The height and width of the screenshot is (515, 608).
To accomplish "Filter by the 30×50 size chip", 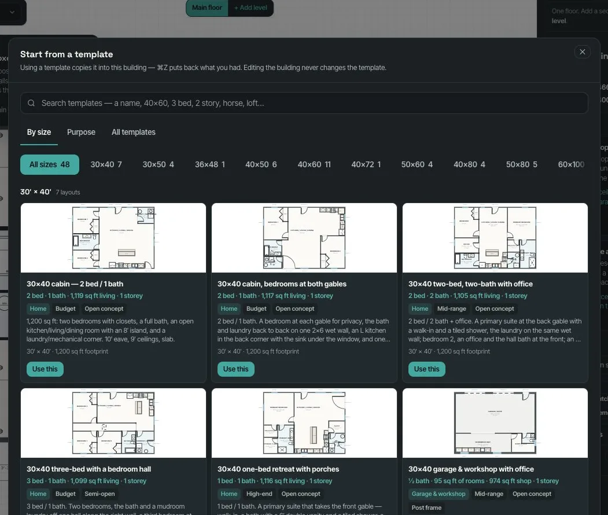I will 158,164.
